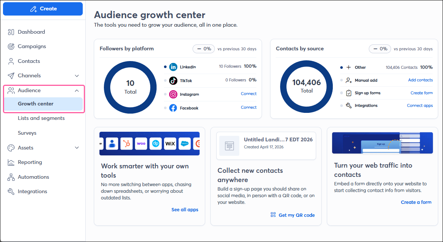Click the Create form link
Image resolution: width=443 pixels, height=242 pixels.
(x=421, y=93)
